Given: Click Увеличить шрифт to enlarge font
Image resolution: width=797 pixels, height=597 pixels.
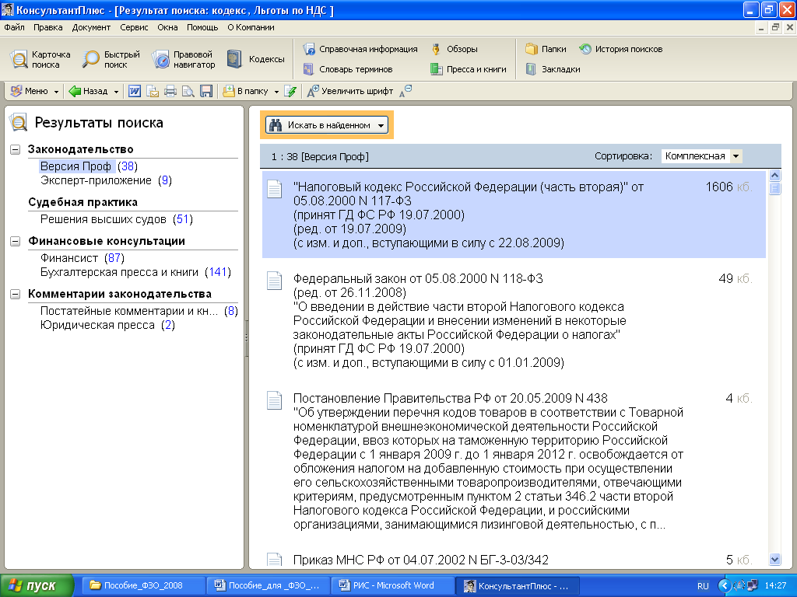Looking at the screenshot, I should 350,92.
